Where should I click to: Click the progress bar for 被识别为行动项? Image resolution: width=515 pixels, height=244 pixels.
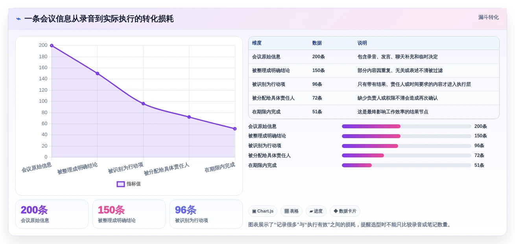[406, 146]
